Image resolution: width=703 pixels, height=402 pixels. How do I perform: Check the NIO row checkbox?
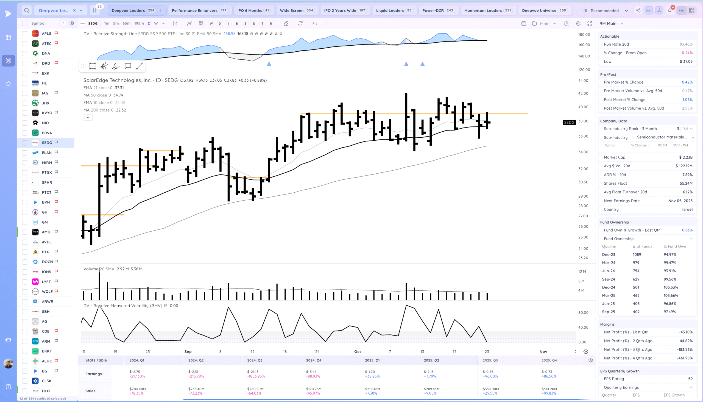pos(24,123)
